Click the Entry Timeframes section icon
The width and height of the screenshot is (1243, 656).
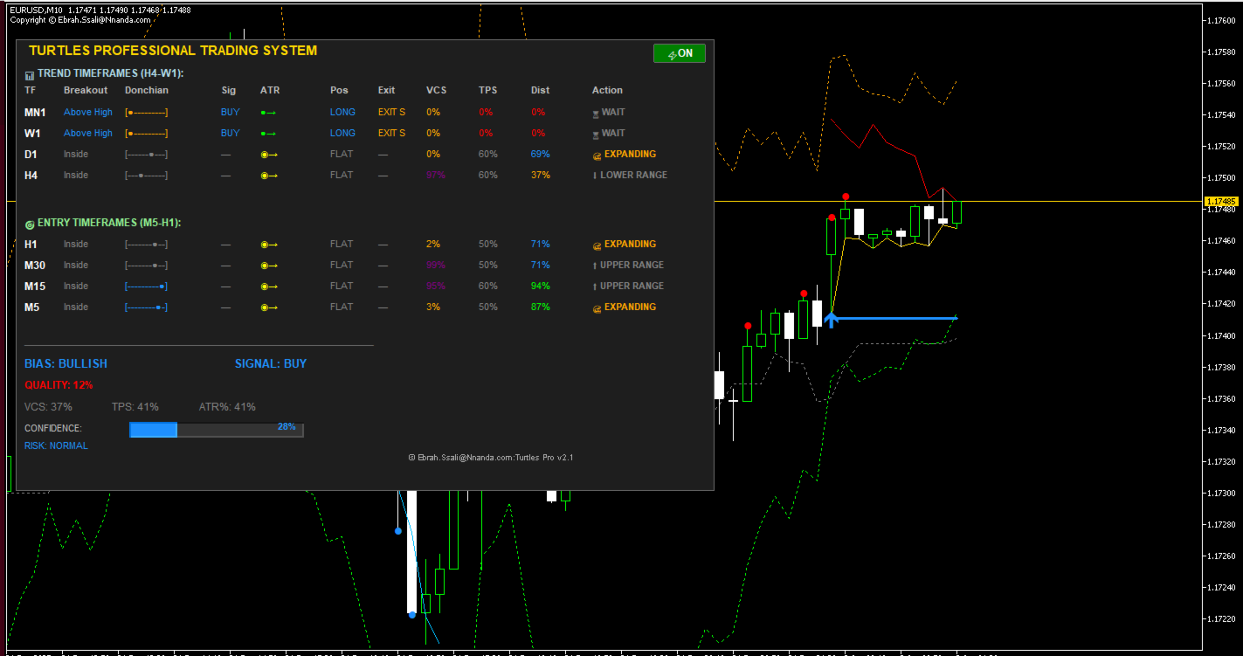pyautogui.click(x=30, y=224)
